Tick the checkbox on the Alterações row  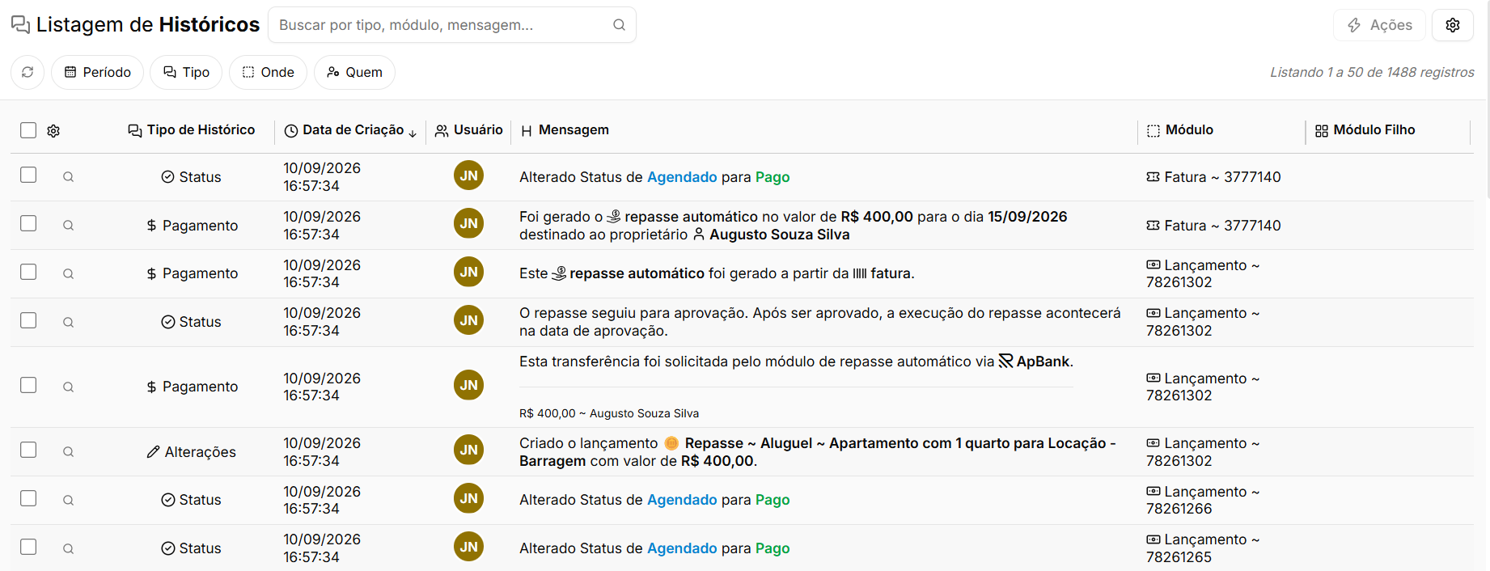pyautogui.click(x=28, y=450)
